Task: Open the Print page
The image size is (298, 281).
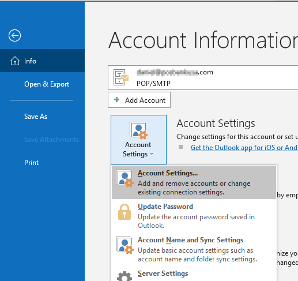Action: pos(32,163)
